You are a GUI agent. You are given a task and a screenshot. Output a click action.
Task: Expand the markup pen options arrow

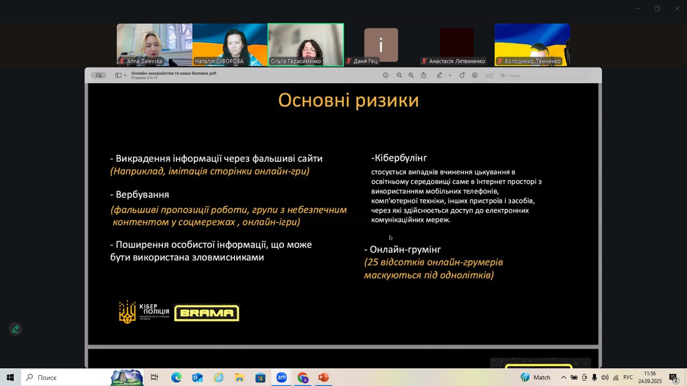[450, 76]
